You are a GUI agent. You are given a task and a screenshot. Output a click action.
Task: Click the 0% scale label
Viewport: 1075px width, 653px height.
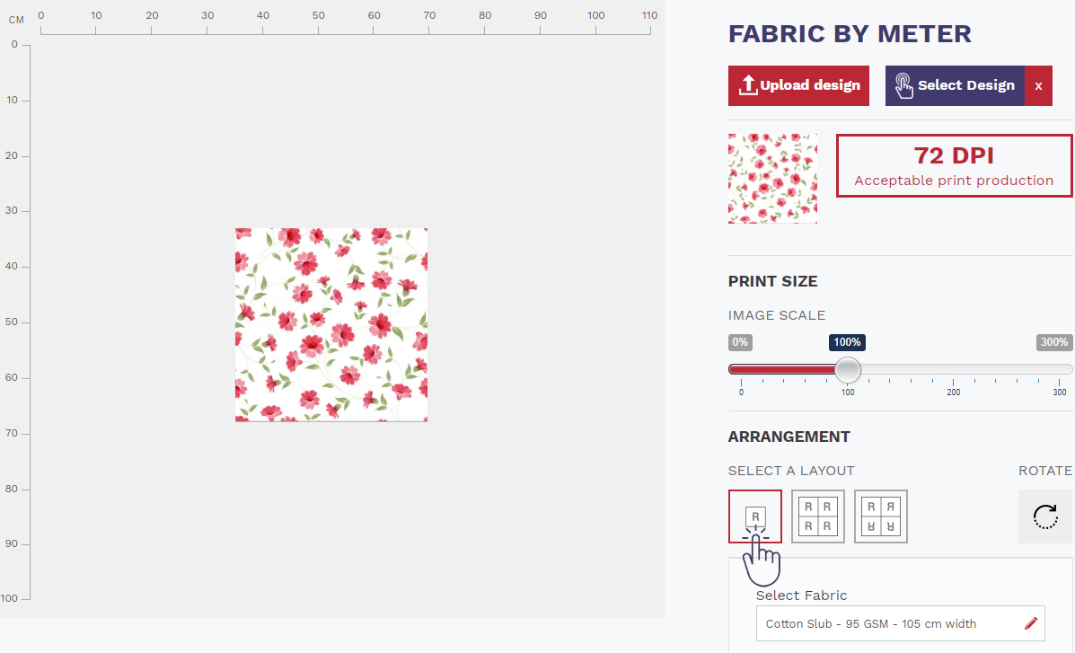pos(740,342)
